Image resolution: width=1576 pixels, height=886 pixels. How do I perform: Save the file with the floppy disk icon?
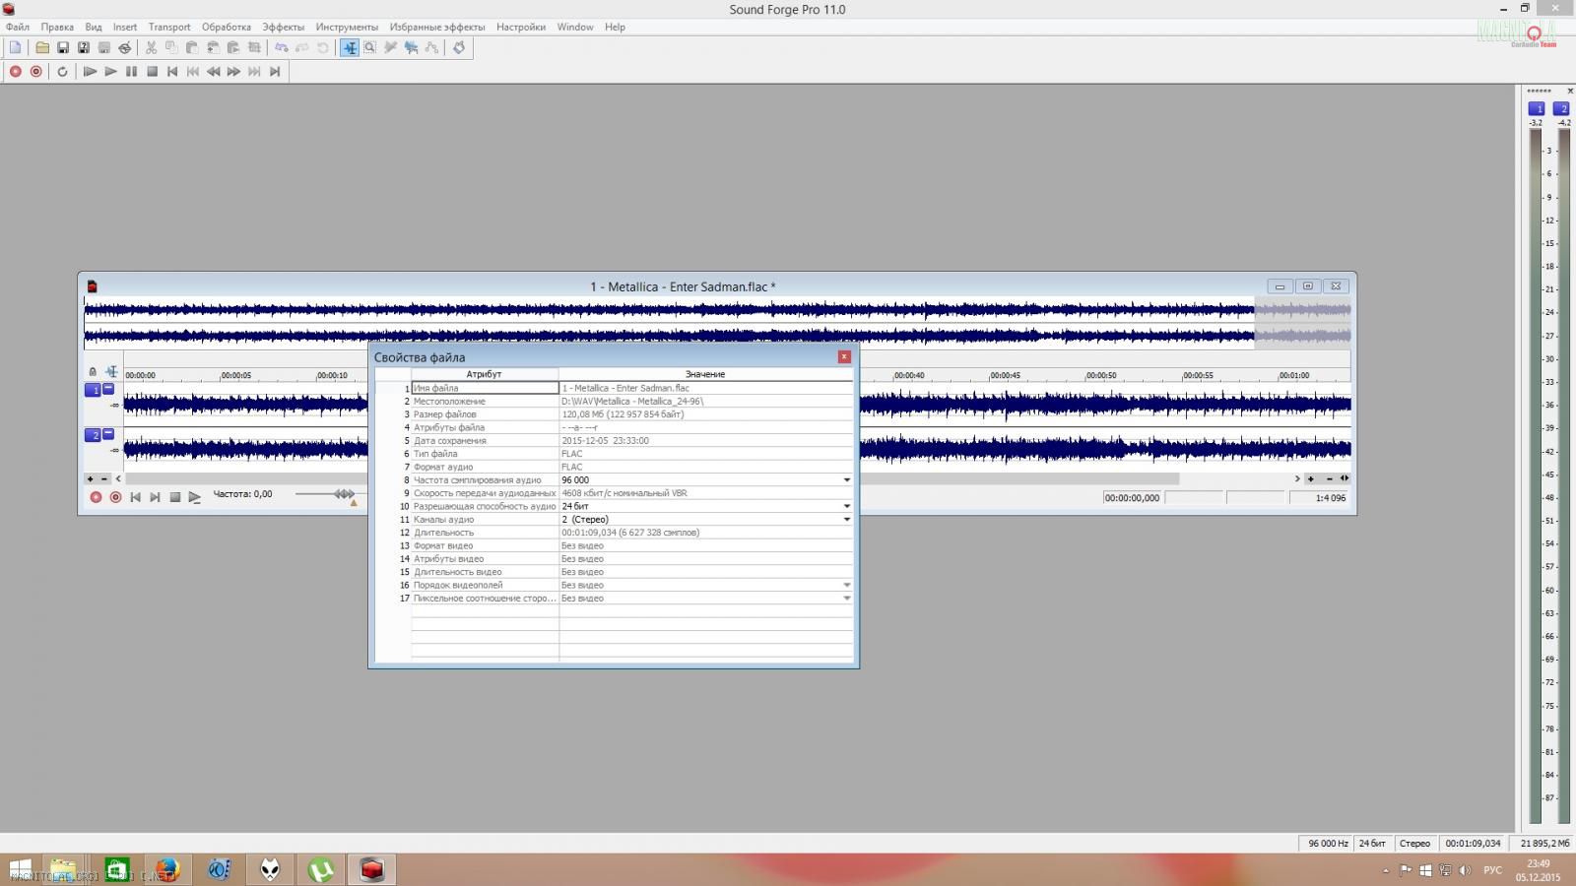[63, 47]
